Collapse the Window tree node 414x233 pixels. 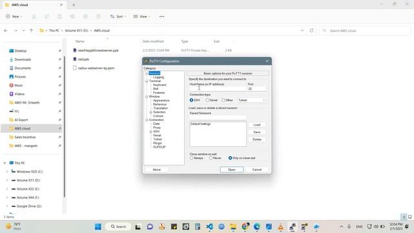pyautogui.click(x=147, y=96)
